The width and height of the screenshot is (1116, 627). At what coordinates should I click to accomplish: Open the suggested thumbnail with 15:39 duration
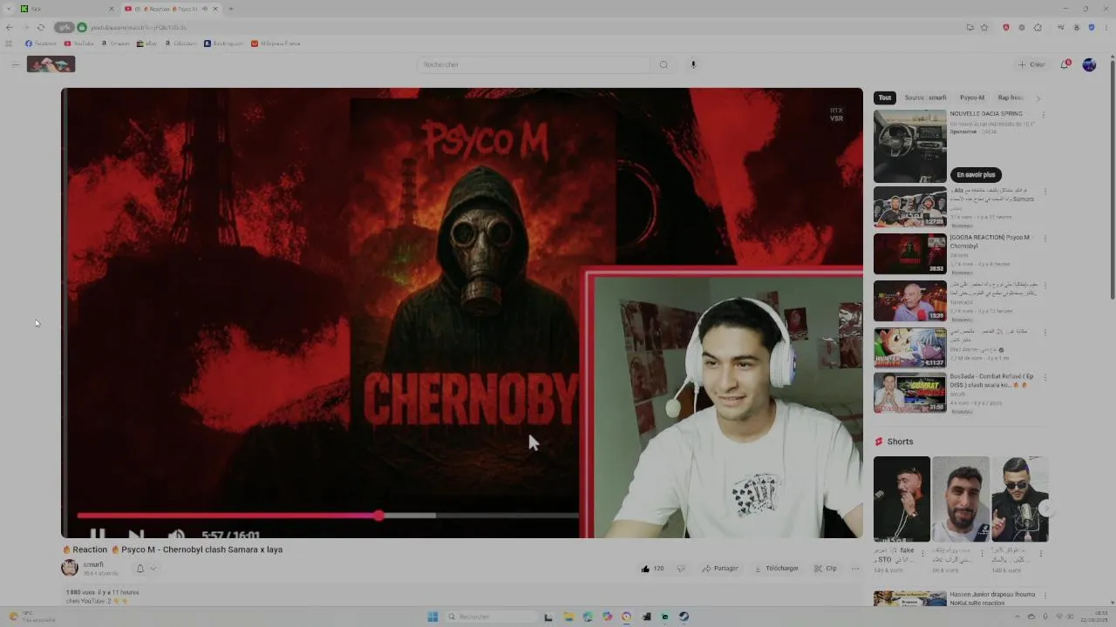point(910,301)
